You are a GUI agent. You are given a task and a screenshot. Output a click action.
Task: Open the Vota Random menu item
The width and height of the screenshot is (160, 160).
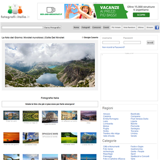click(x=129, y=28)
